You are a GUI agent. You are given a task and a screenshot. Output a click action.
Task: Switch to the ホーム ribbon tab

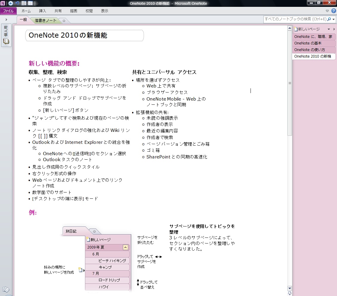[26, 11]
